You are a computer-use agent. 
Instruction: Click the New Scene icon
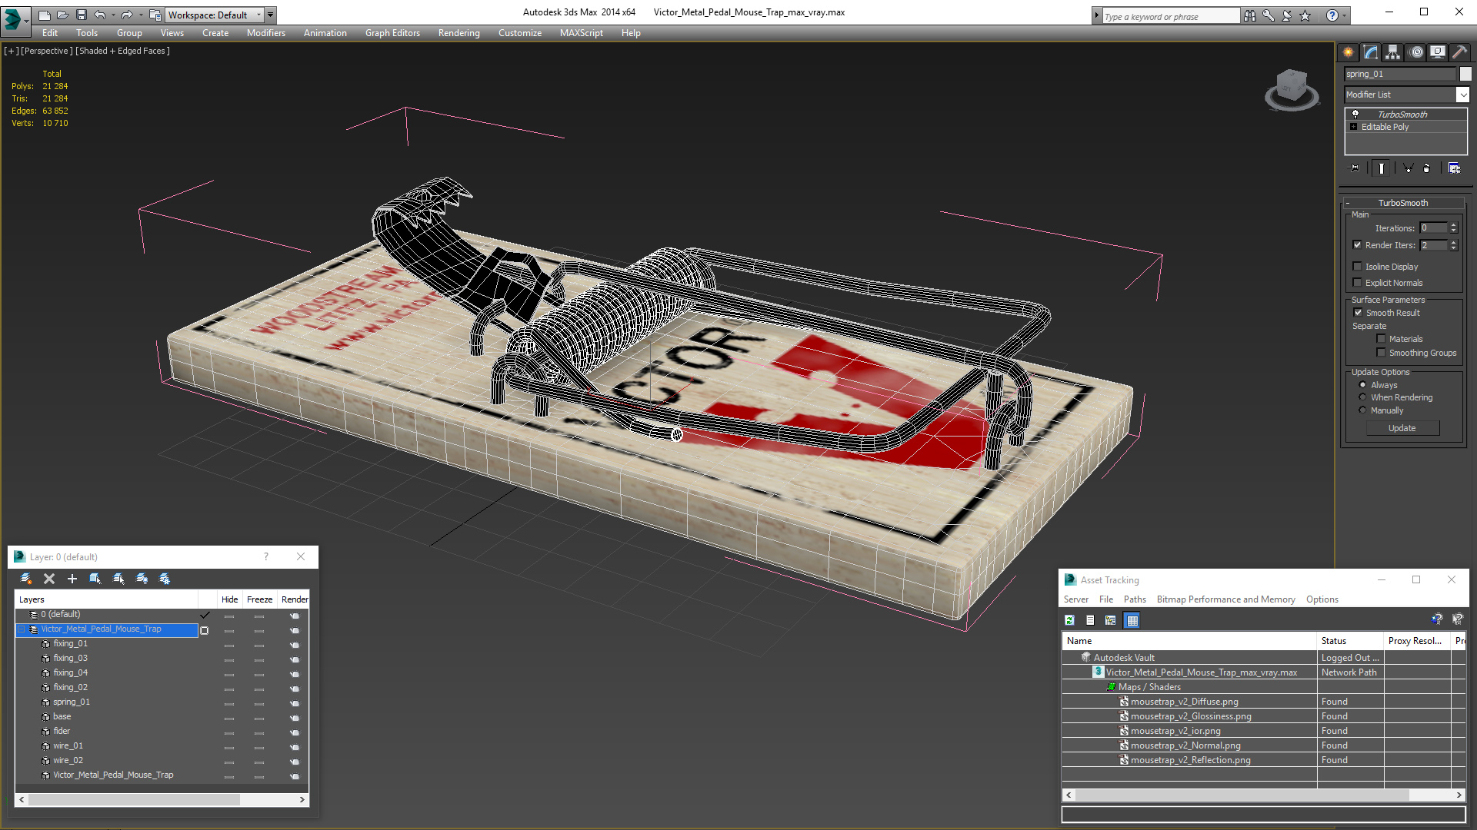point(44,15)
